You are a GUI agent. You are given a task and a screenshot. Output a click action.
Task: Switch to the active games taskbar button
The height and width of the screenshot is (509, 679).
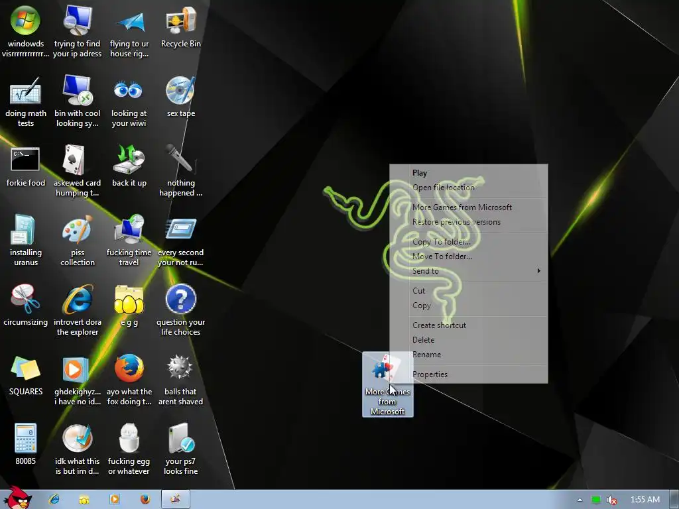click(x=175, y=499)
